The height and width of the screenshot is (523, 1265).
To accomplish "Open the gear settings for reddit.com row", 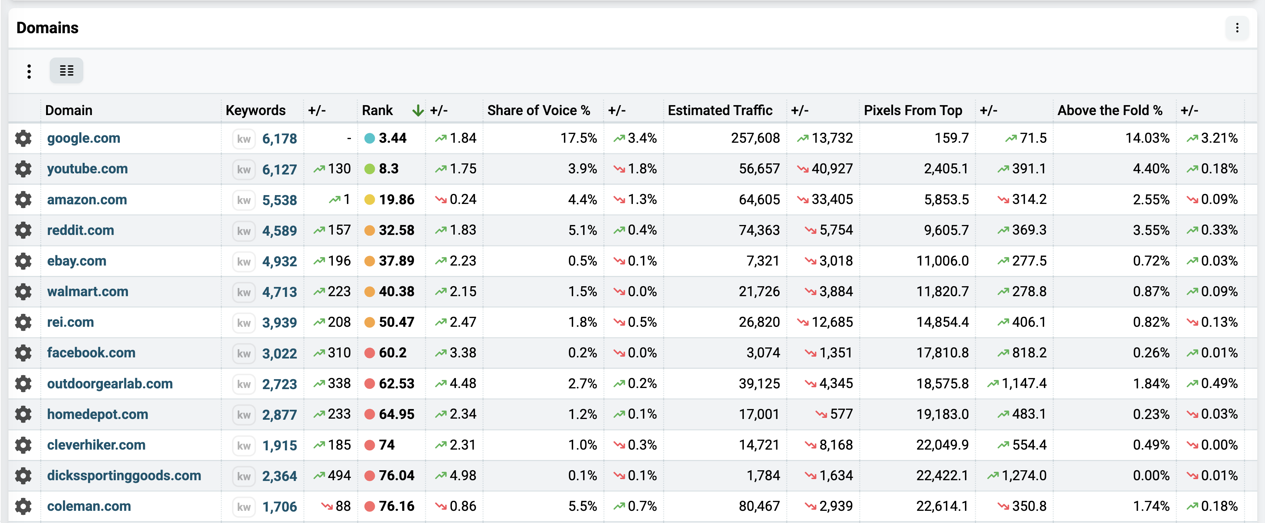I will point(23,230).
